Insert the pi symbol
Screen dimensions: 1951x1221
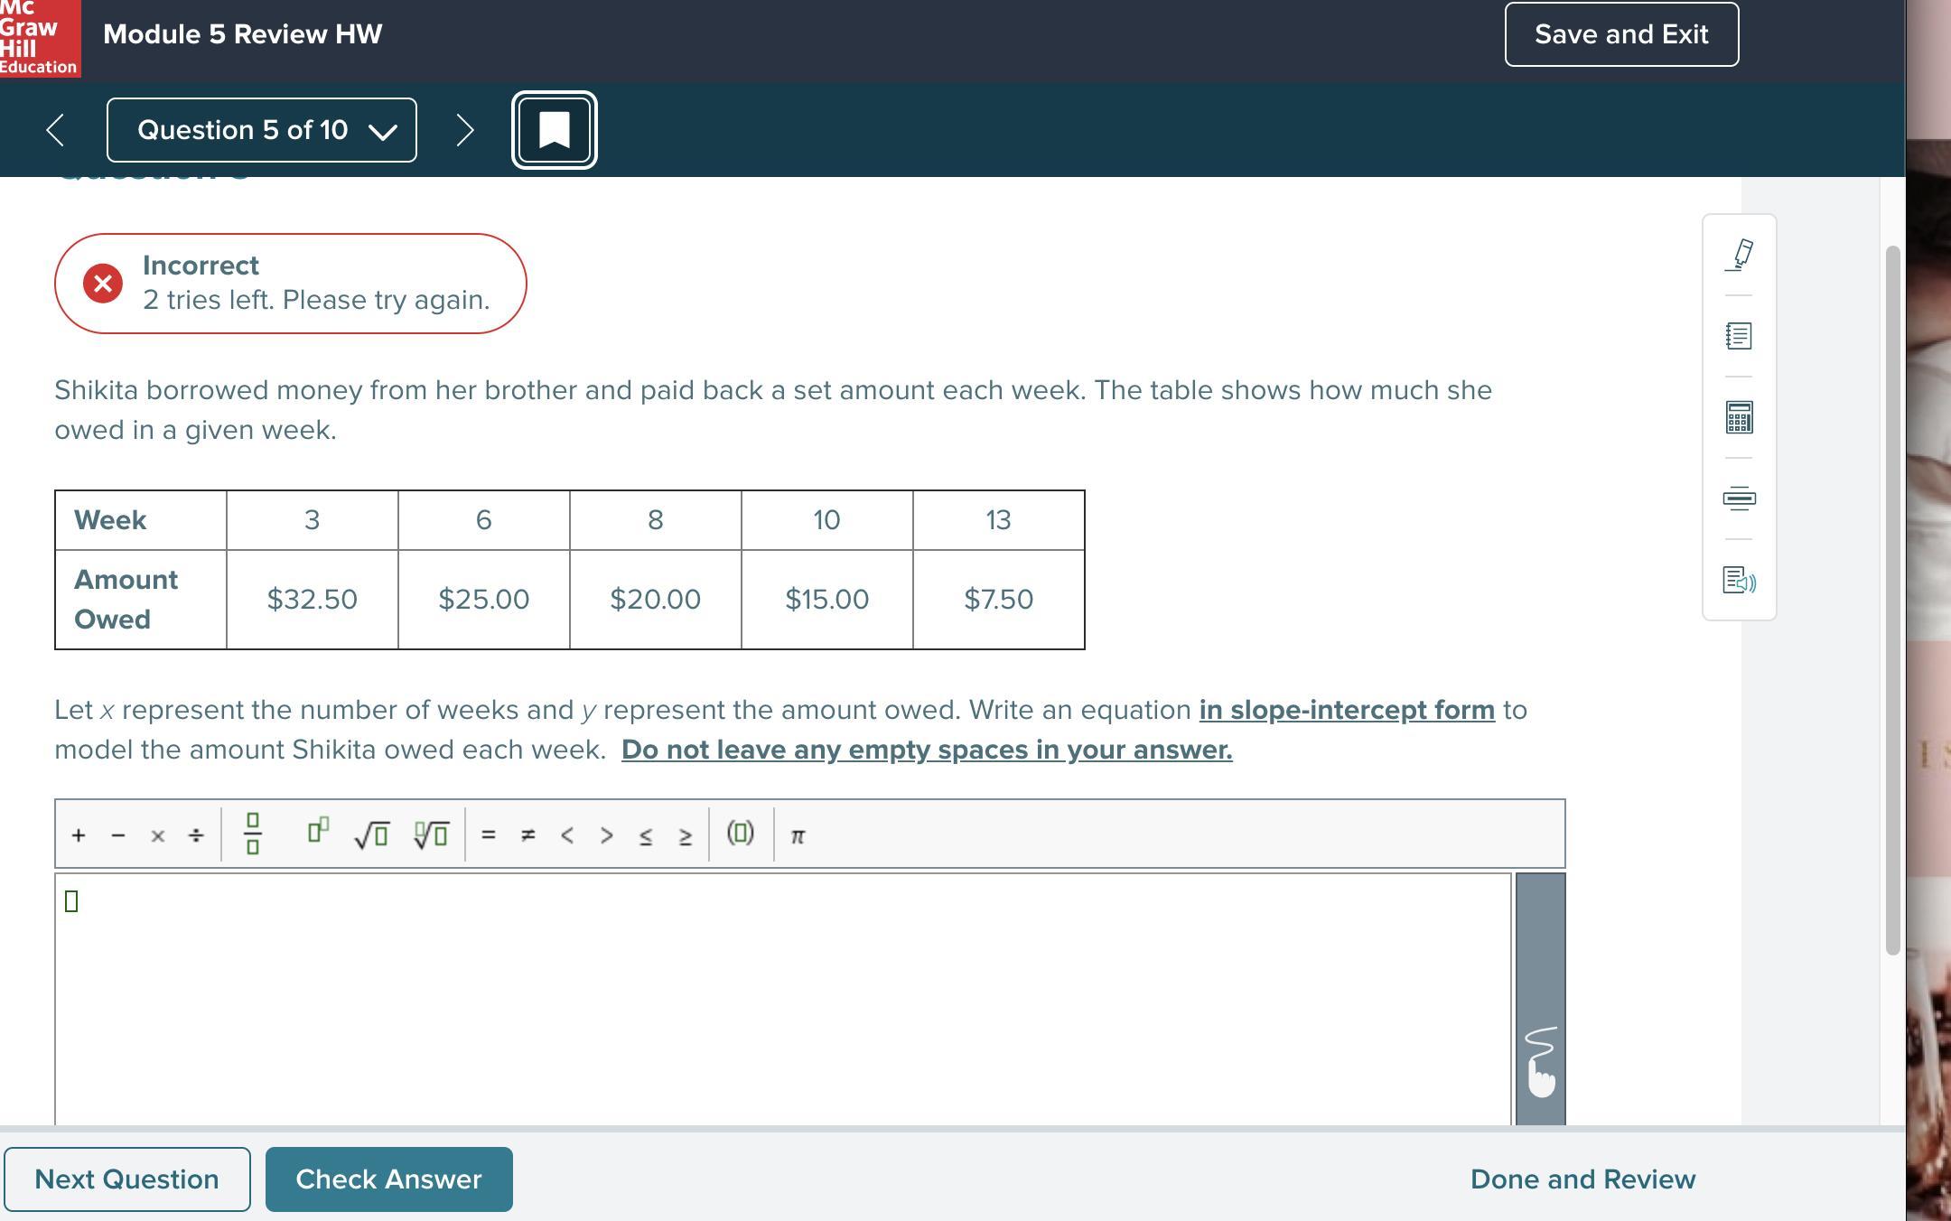click(x=798, y=836)
